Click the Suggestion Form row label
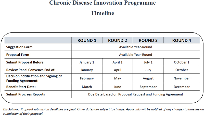The image size is (204, 116). tap(19, 47)
